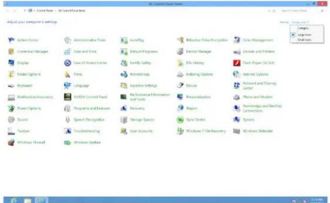This screenshot has width=330, height=203.
Task: Choose Category in View by menu
Action: click(303, 28)
